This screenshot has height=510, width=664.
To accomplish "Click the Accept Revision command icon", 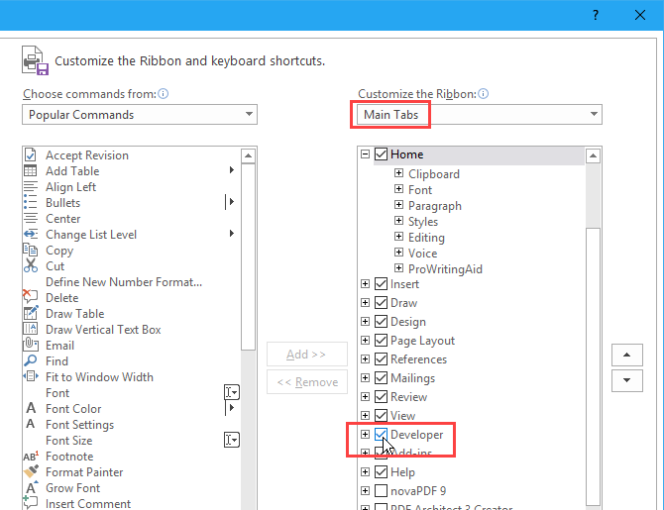I will (x=30, y=155).
